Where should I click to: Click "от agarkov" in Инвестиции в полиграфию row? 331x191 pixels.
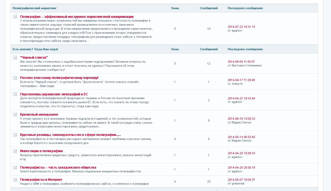pos(235,157)
